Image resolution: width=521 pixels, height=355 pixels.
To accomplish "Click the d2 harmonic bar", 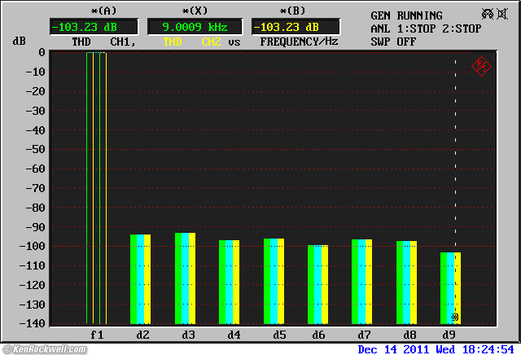I will tap(141, 279).
